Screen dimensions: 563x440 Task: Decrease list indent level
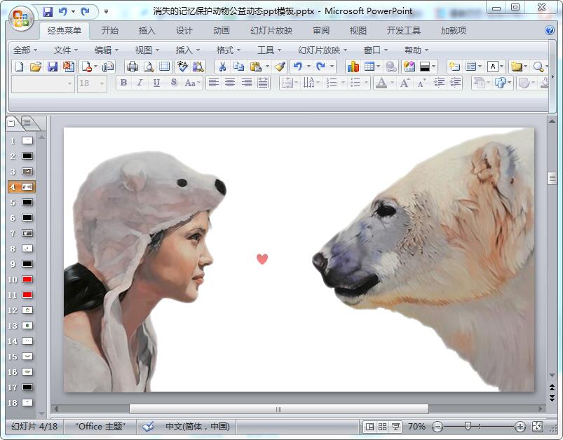point(439,83)
